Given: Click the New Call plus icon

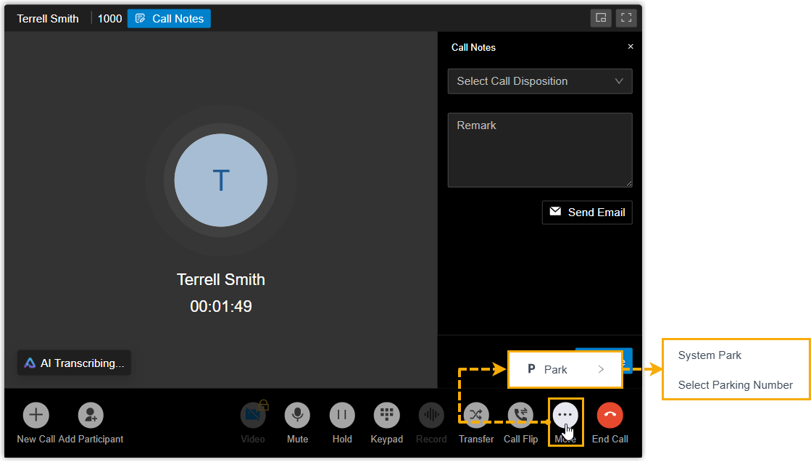Looking at the screenshot, I should click(36, 416).
